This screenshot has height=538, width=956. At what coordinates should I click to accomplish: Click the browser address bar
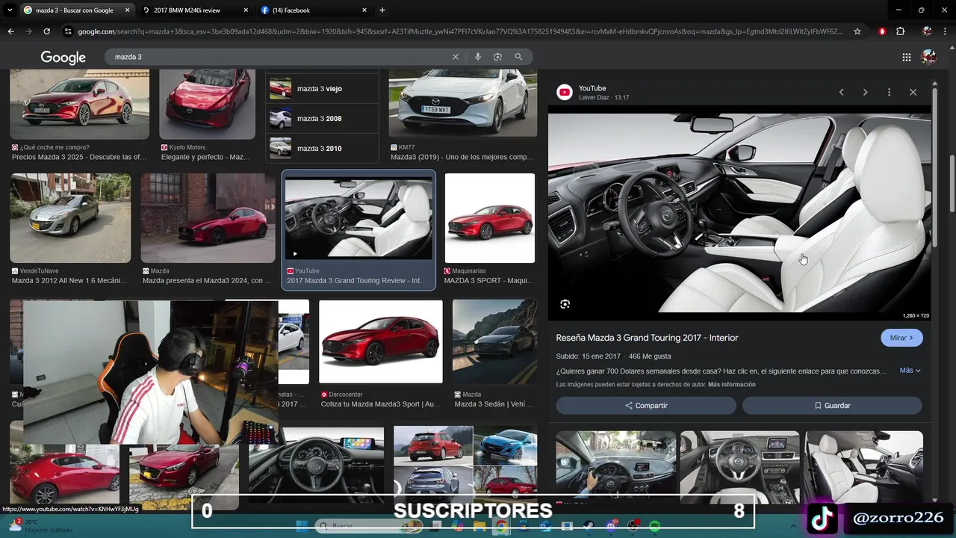(459, 31)
